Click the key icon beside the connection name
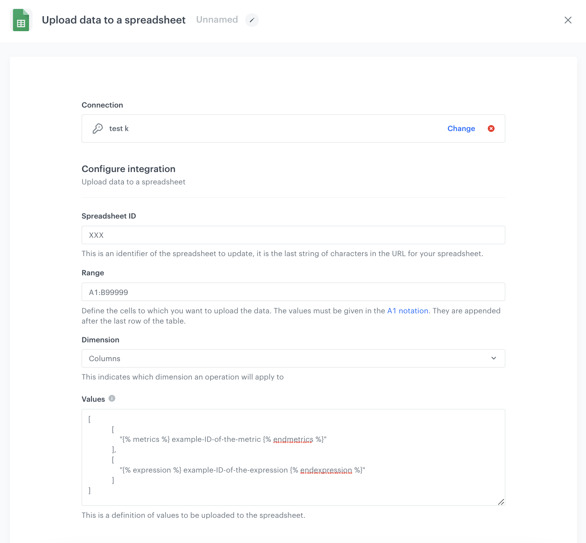586x543 pixels. [x=98, y=128]
